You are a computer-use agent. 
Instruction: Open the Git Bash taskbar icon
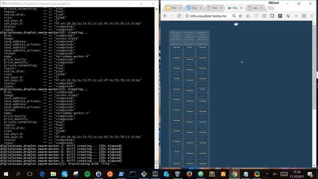click(144, 174)
